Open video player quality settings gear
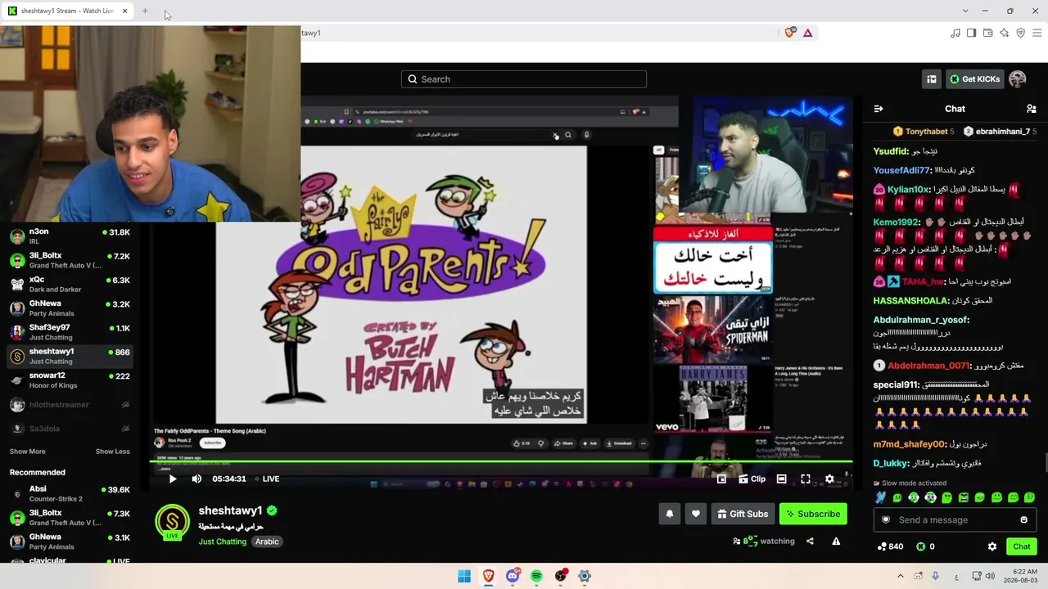 [x=829, y=479]
